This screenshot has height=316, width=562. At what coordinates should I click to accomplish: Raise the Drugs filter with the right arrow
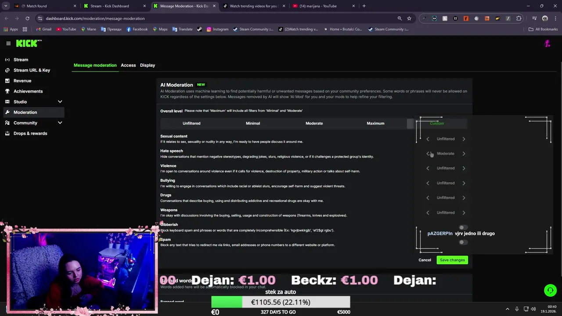click(x=464, y=198)
